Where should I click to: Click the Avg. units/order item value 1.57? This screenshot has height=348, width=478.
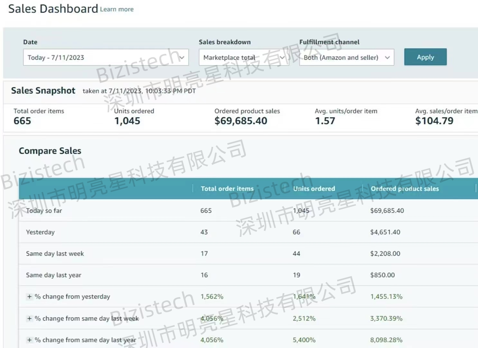pyautogui.click(x=325, y=121)
